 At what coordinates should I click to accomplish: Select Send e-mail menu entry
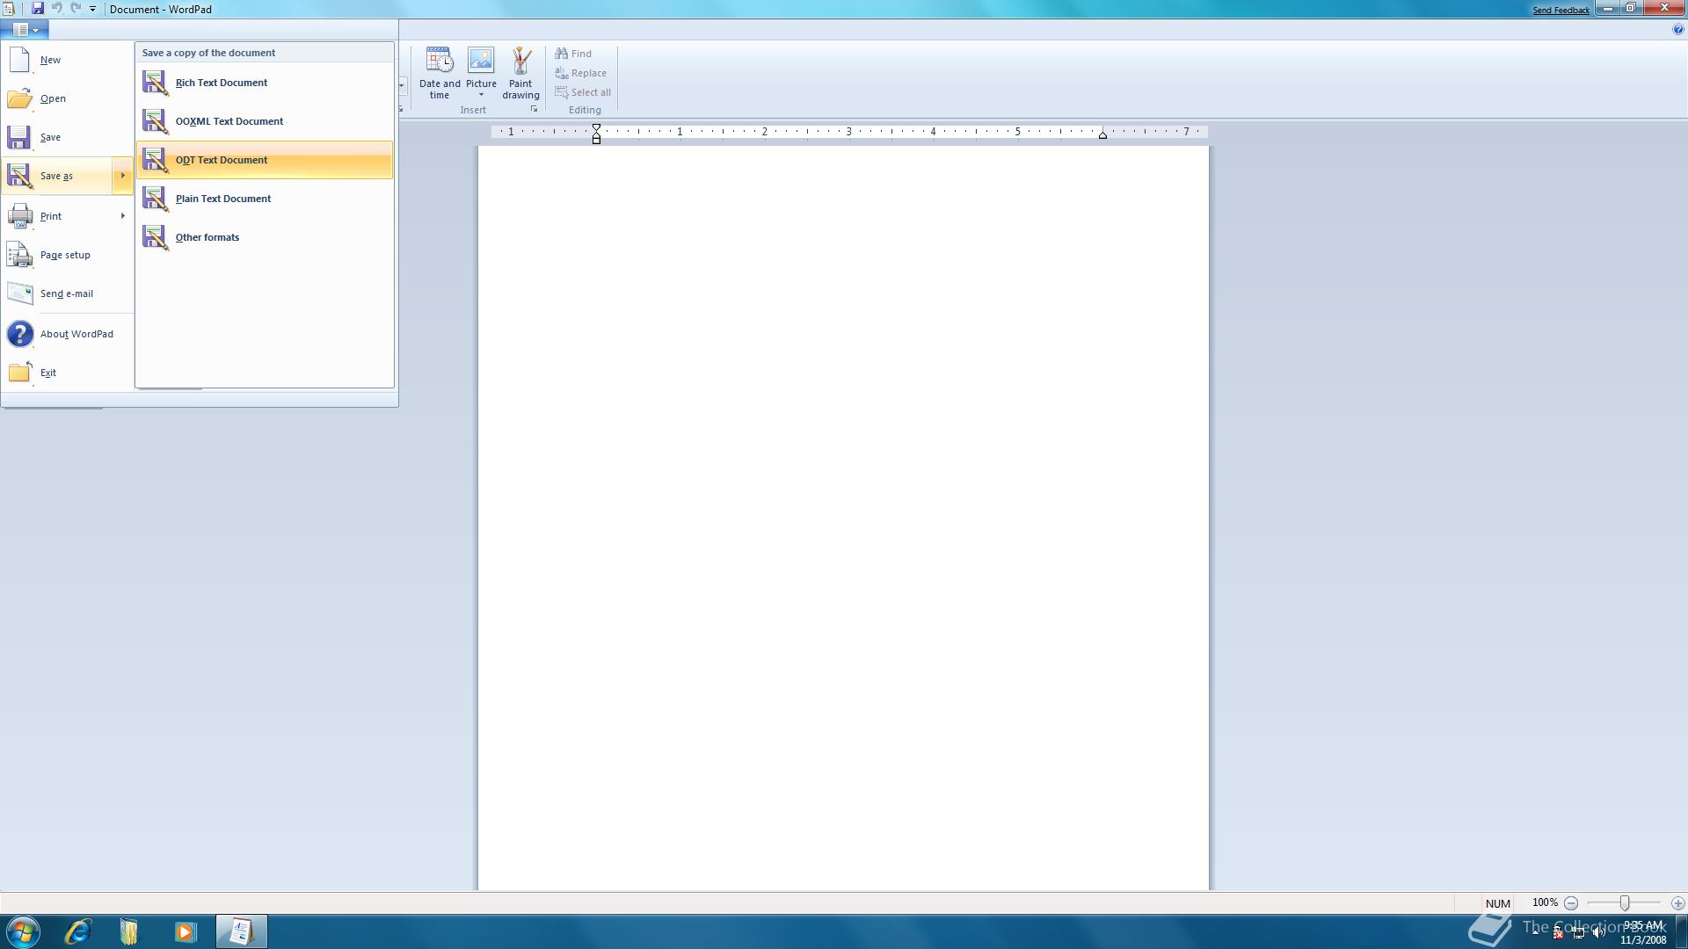coord(68,293)
